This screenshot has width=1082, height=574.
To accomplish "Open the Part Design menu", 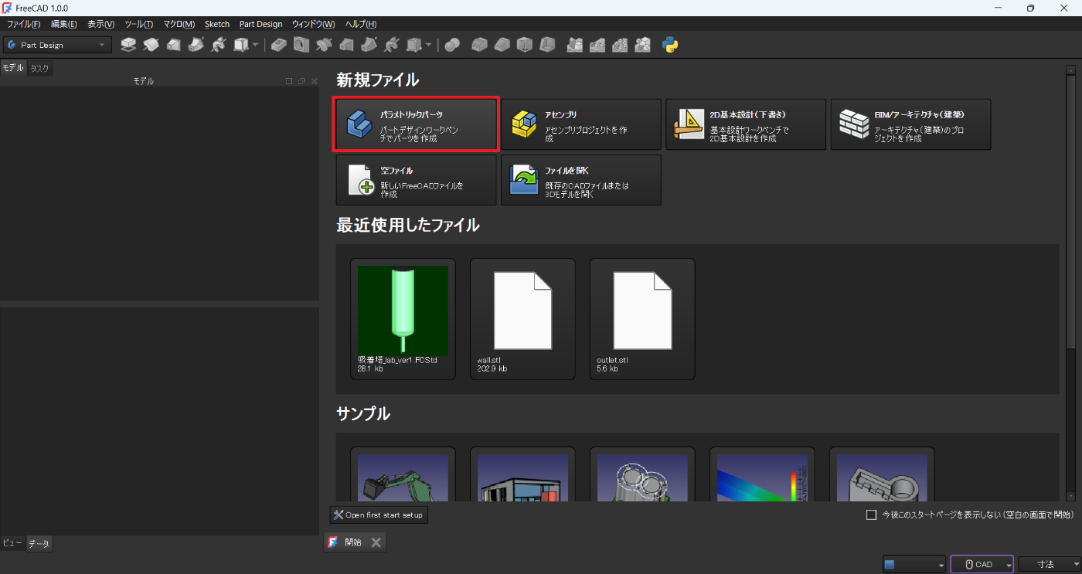I will pos(261,24).
